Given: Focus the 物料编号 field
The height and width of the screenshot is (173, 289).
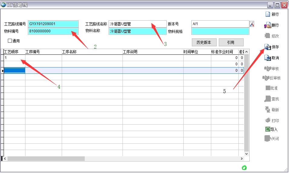Looking at the screenshot, I should click(53, 31).
